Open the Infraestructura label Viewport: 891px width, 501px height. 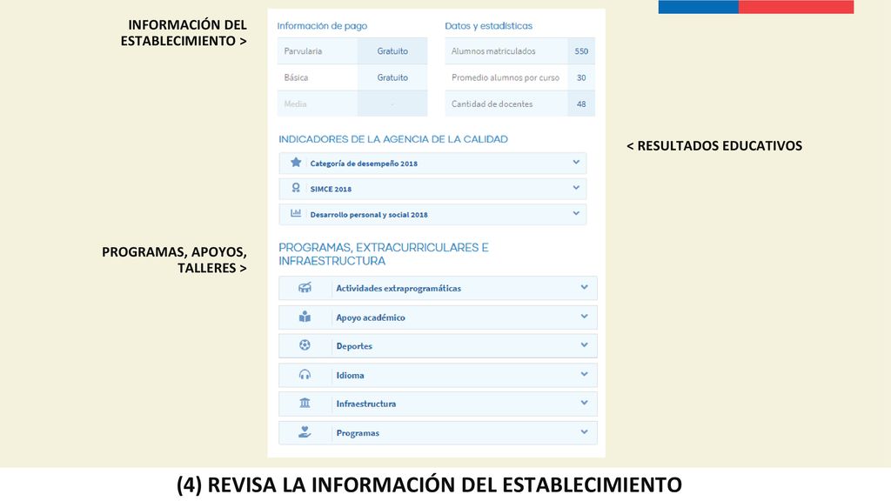366,404
